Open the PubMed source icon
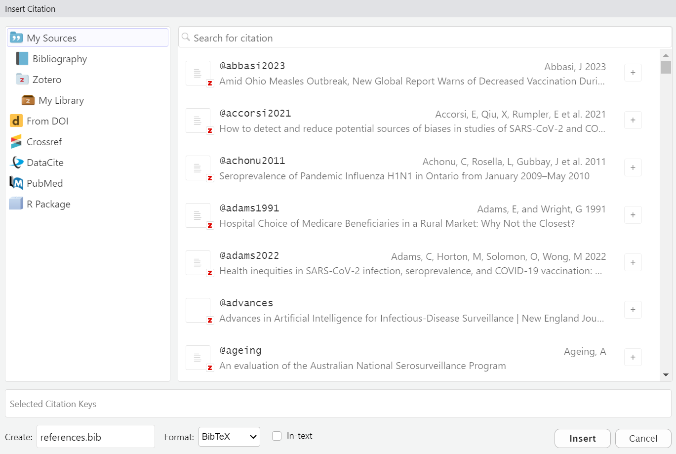The height and width of the screenshot is (454, 676). coord(16,183)
